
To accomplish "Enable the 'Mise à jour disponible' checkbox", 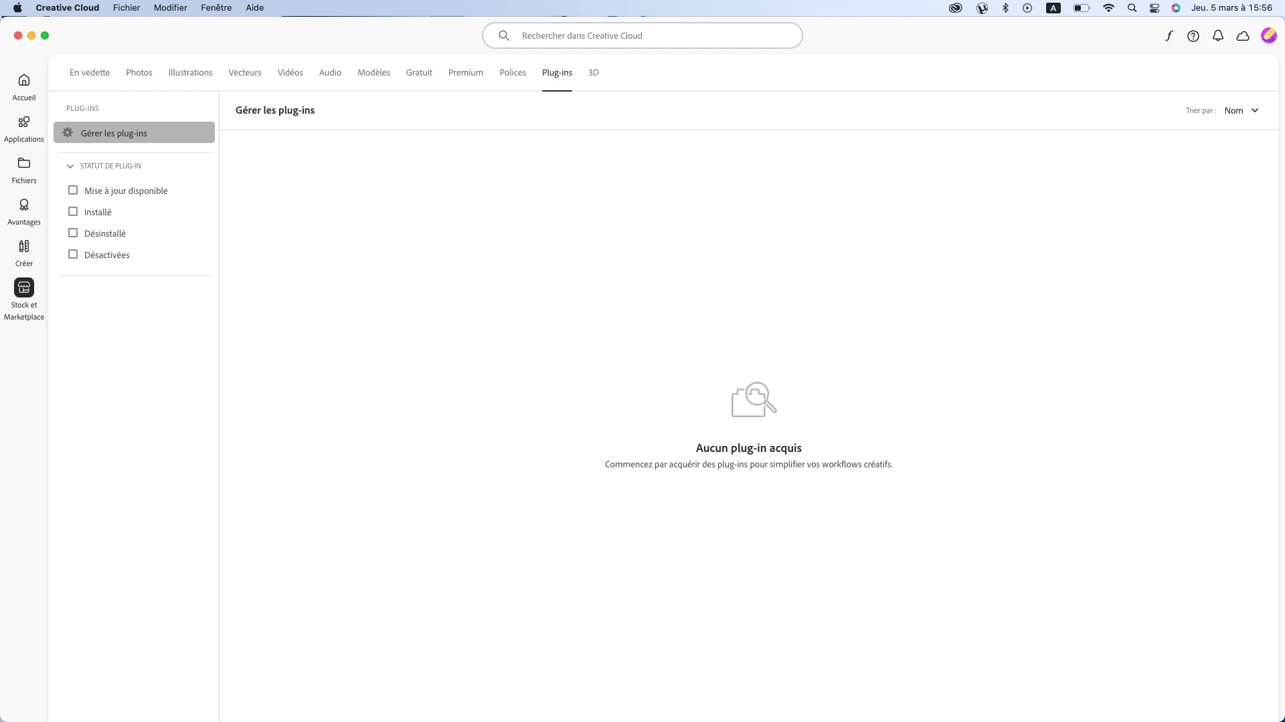I will coord(73,191).
